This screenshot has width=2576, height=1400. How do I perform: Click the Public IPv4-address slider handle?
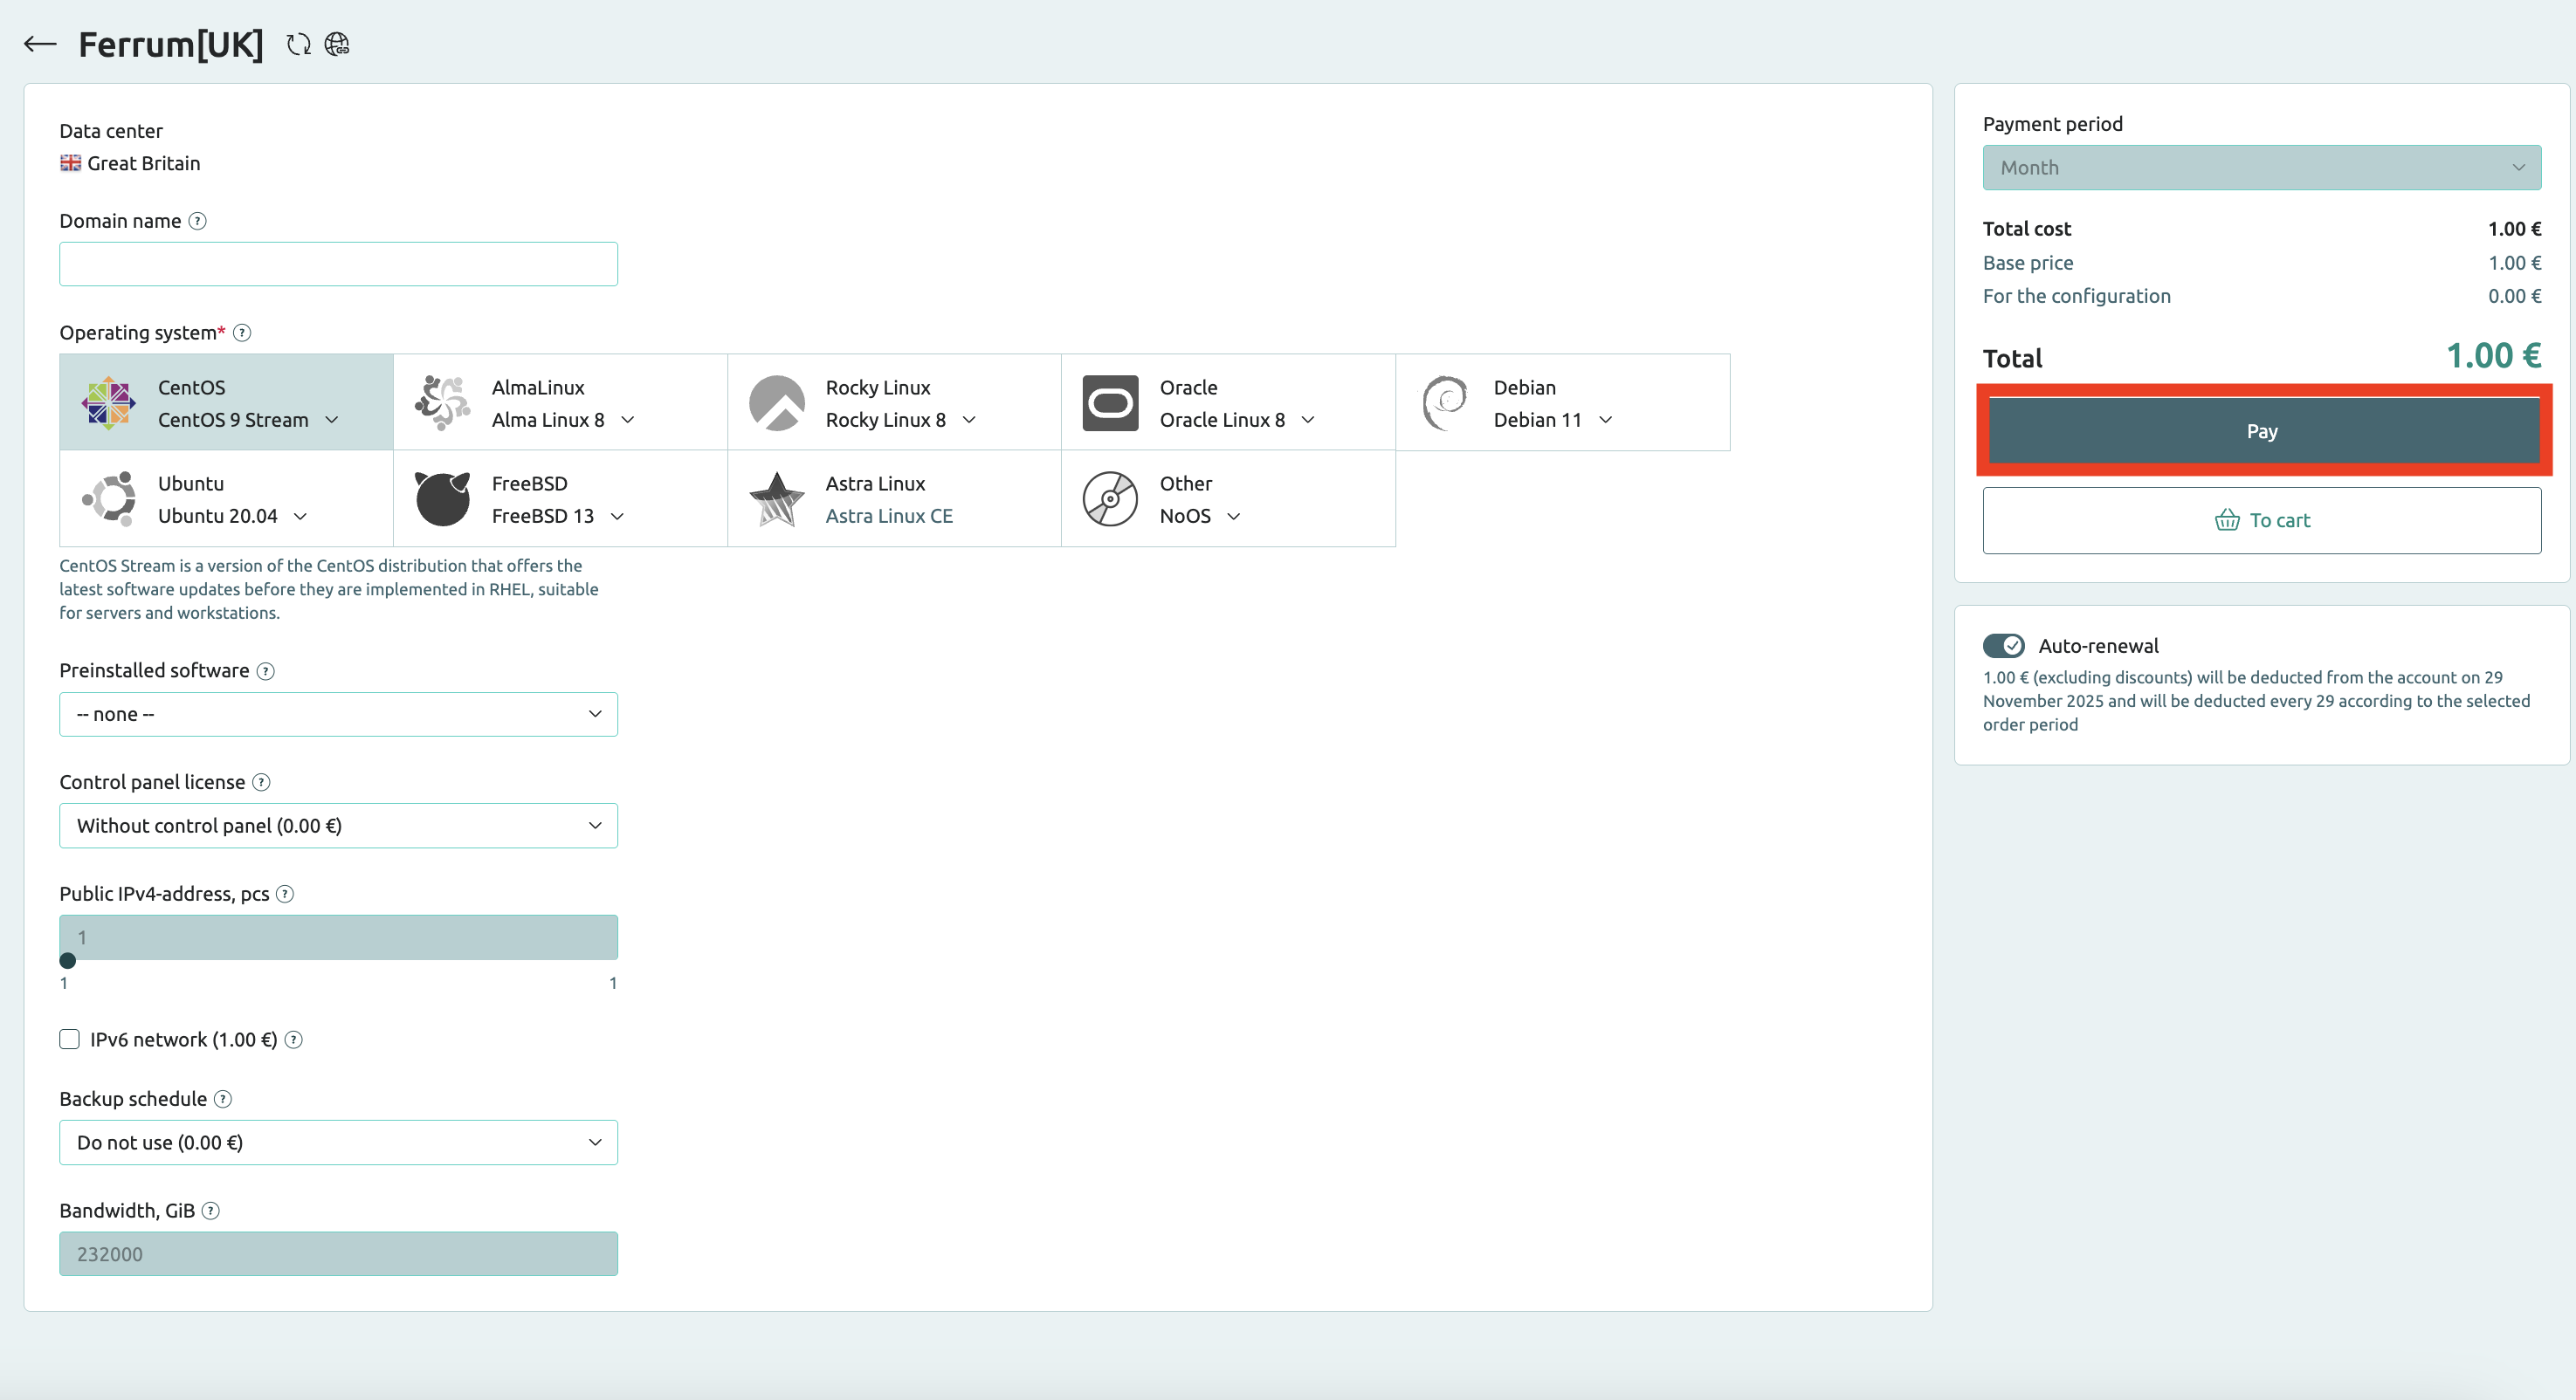tap(68, 960)
